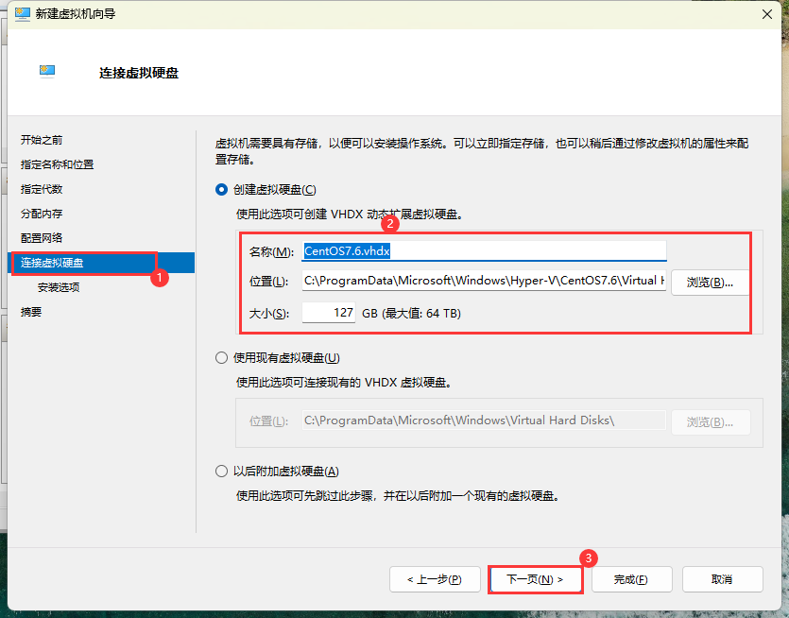Select 使用现有虚拟硬盘 radio option
The image size is (789, 618).
coord(222,358)
